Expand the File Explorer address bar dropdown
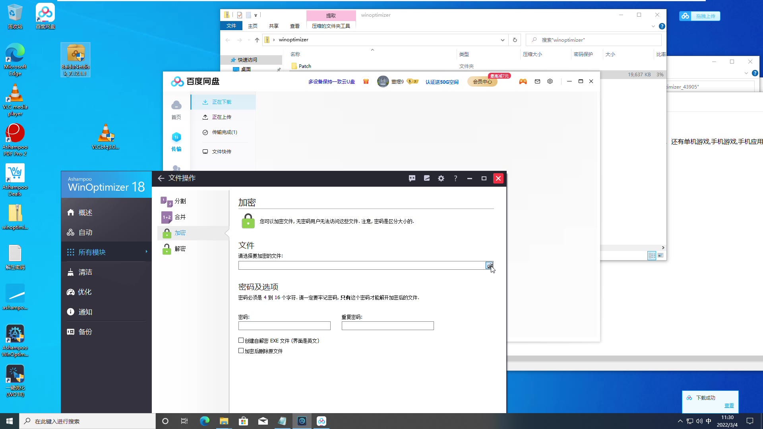Image resolution: width=763 pixels, height=429 pixels. (x=502, y=40)
